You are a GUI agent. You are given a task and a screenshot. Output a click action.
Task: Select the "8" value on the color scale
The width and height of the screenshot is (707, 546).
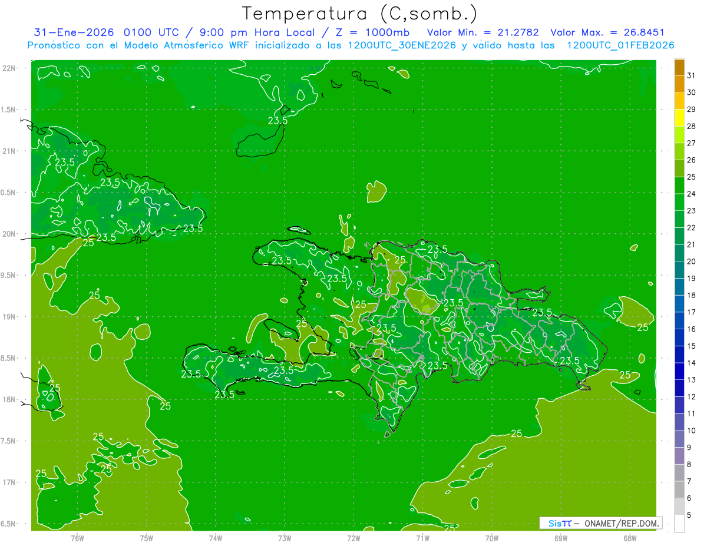689,464
